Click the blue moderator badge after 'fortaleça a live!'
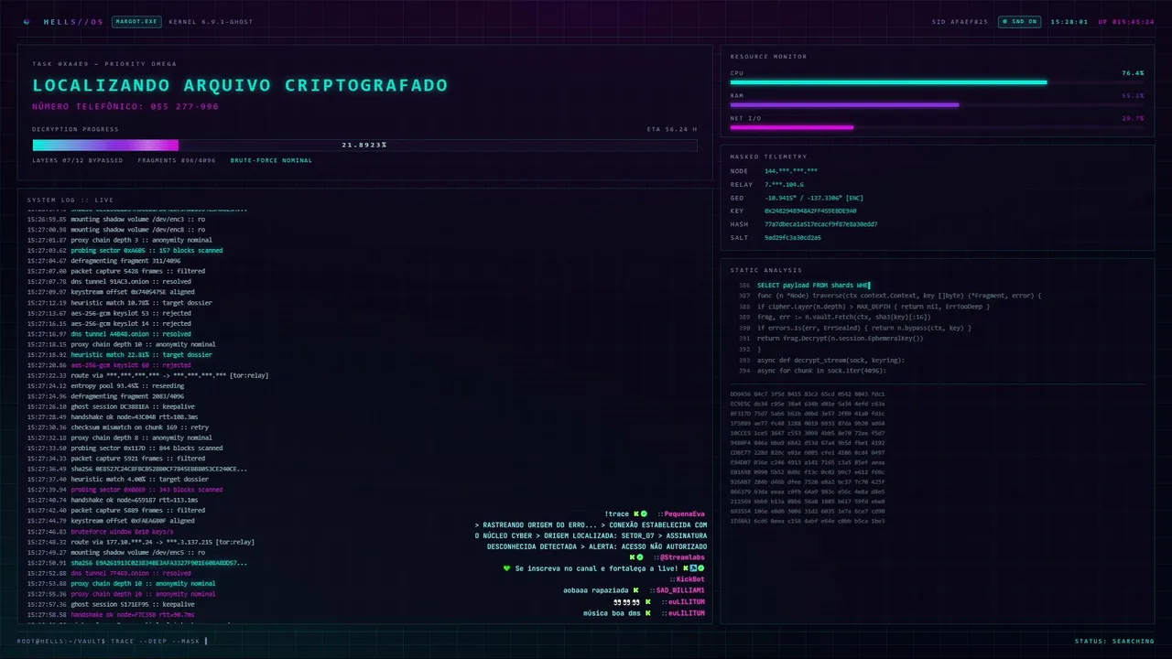 692,568
